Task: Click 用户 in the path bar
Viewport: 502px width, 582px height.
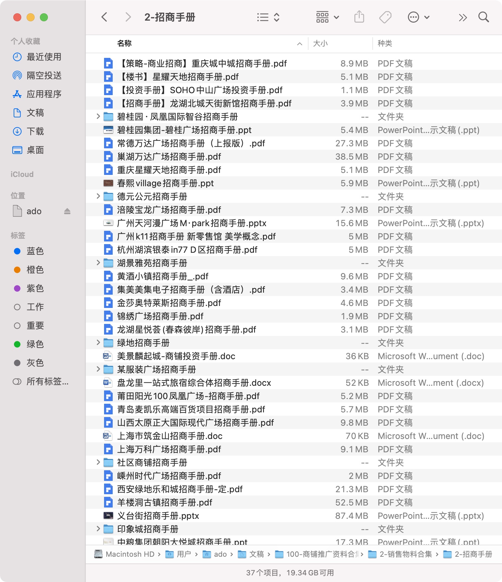Action: 178,554
